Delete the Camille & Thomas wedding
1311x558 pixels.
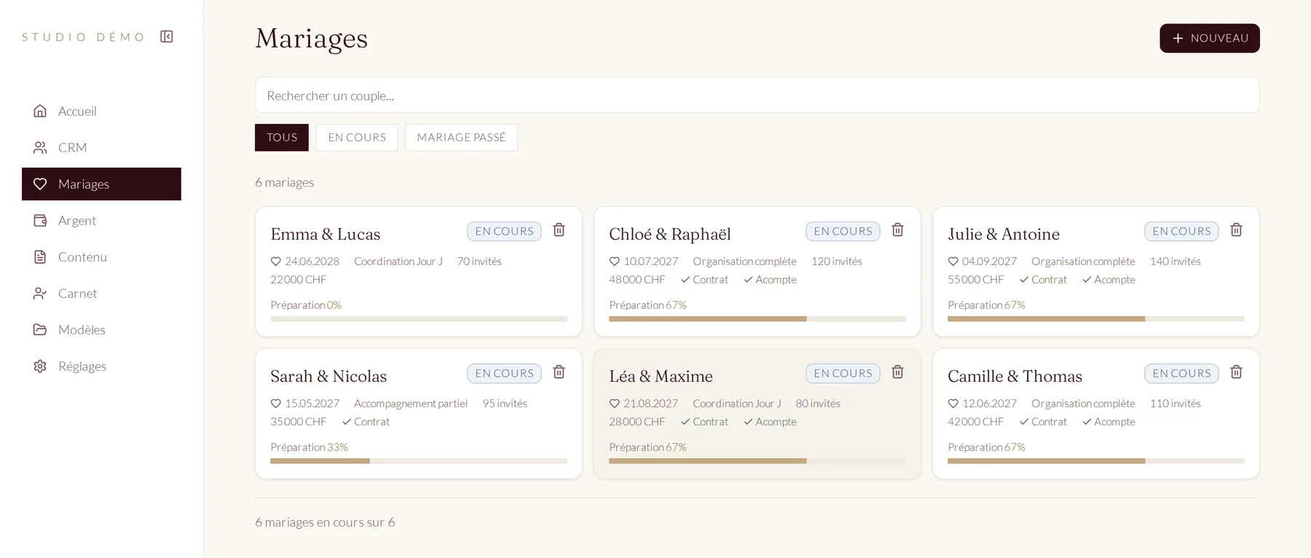[x=1236, y=372]
